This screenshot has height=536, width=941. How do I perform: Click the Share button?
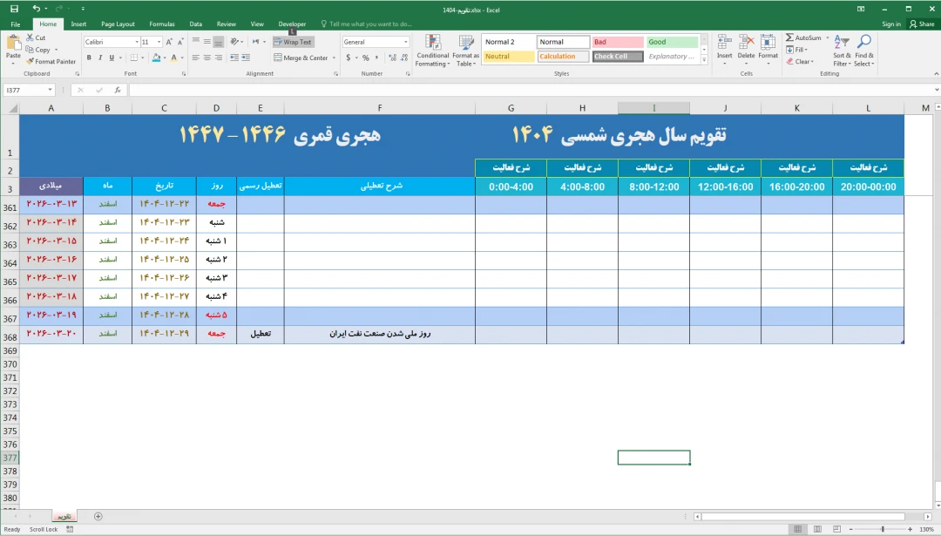coord(923,24)
